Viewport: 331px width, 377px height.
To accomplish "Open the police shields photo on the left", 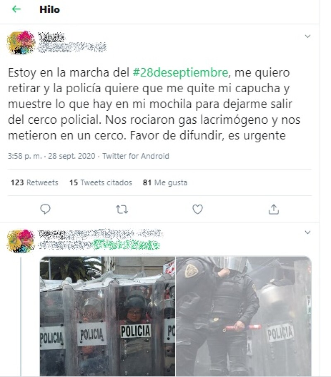I will (108, 316).
